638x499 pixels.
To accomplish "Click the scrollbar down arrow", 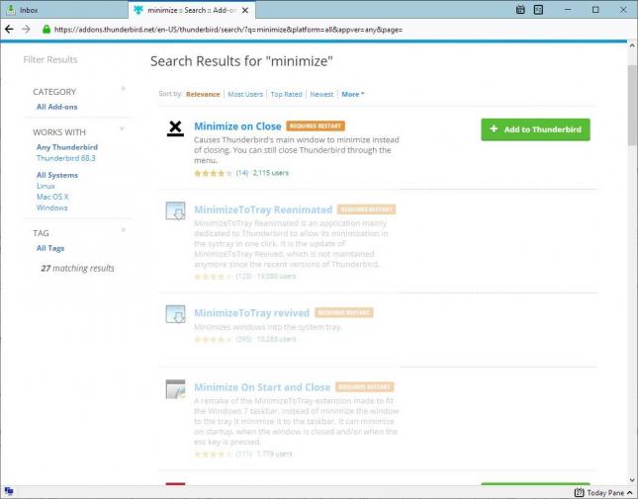I will (632, 480).
